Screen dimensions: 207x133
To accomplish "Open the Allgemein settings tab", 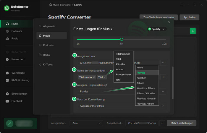I will click(x=51, y=26).
